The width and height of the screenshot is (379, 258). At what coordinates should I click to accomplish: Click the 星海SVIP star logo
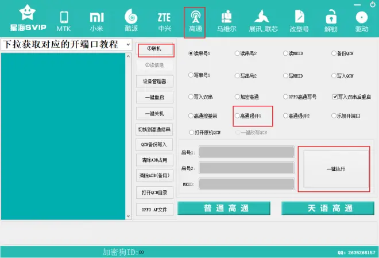(x=28, y=18)
